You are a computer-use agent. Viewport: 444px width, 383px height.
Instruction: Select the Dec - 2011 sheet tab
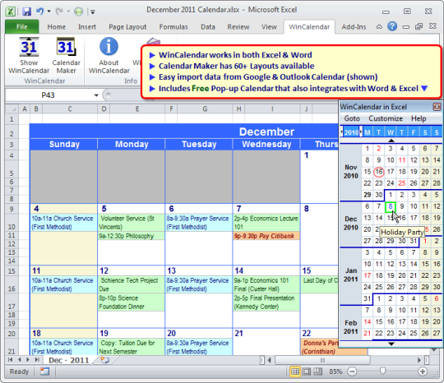tap(69, 360)
